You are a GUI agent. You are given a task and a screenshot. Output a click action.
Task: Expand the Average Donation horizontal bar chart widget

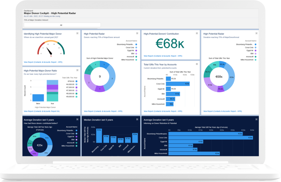256,119
